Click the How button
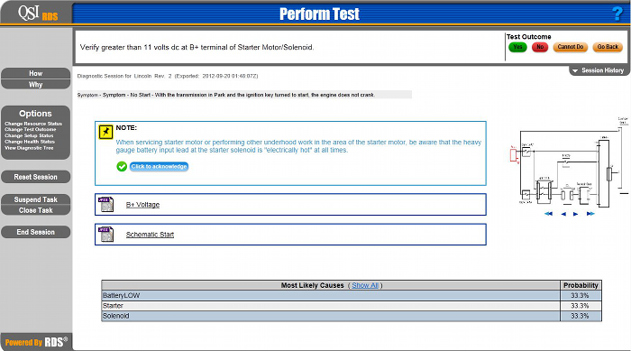631x351 pixels. click(x=35, y=73)
